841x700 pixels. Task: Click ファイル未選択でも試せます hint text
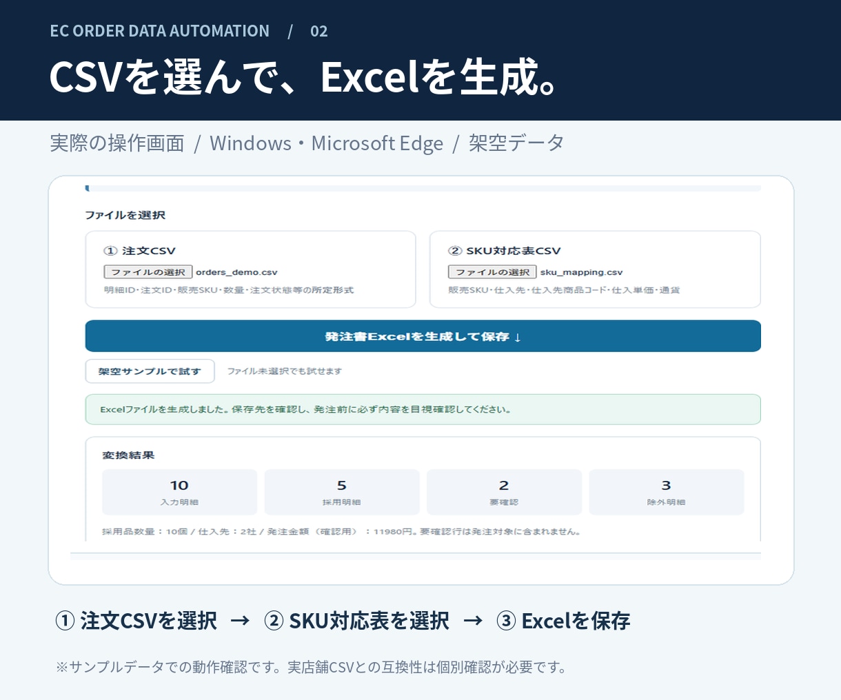pos(284,371)
